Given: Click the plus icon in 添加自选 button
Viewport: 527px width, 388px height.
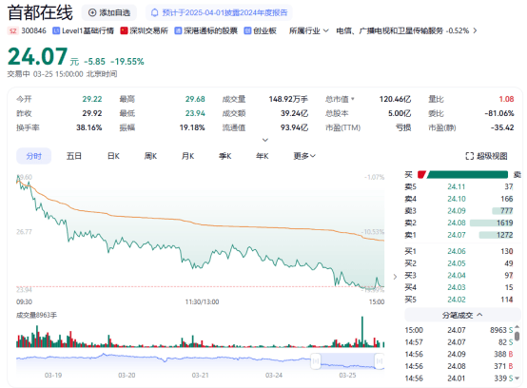Looking at the screenshot, I should pyautogui.click(x=92, y=12).
